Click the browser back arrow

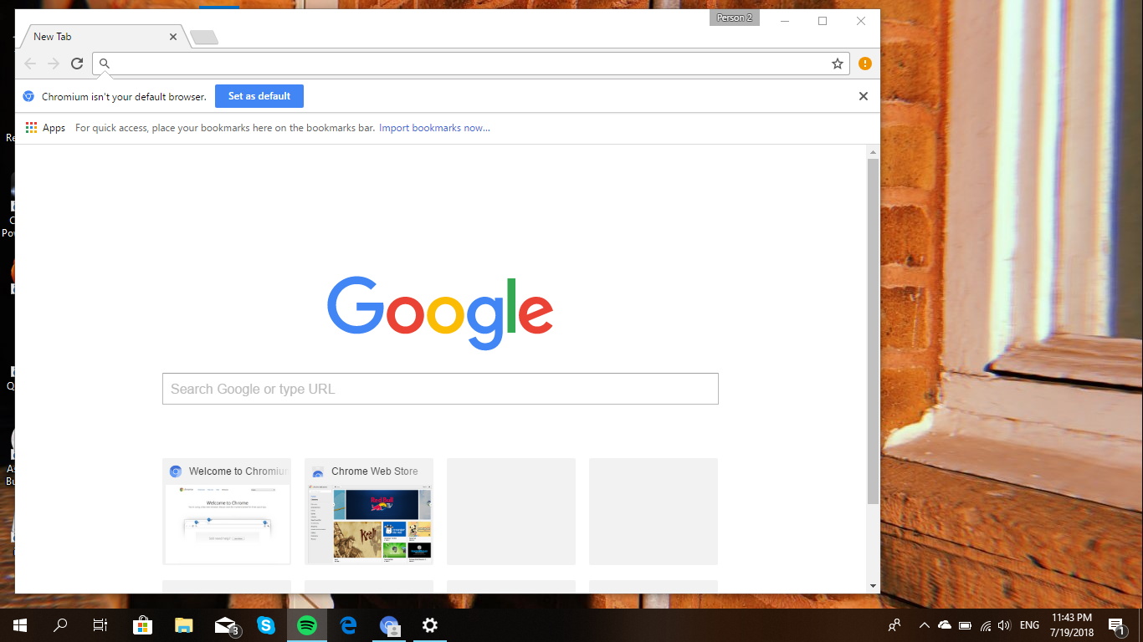coord(30,64)
